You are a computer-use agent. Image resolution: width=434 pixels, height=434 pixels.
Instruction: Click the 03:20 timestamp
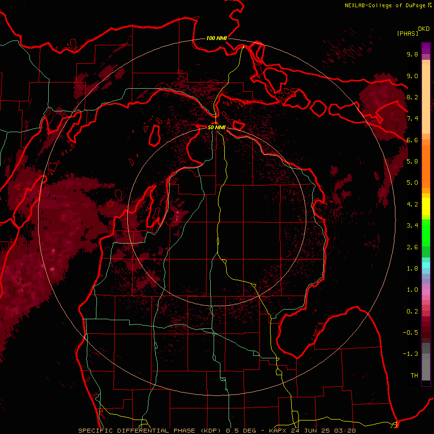344,431
